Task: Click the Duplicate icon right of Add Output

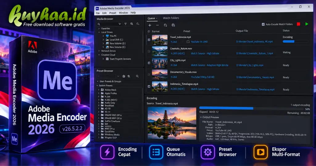Action: (173, 25)
